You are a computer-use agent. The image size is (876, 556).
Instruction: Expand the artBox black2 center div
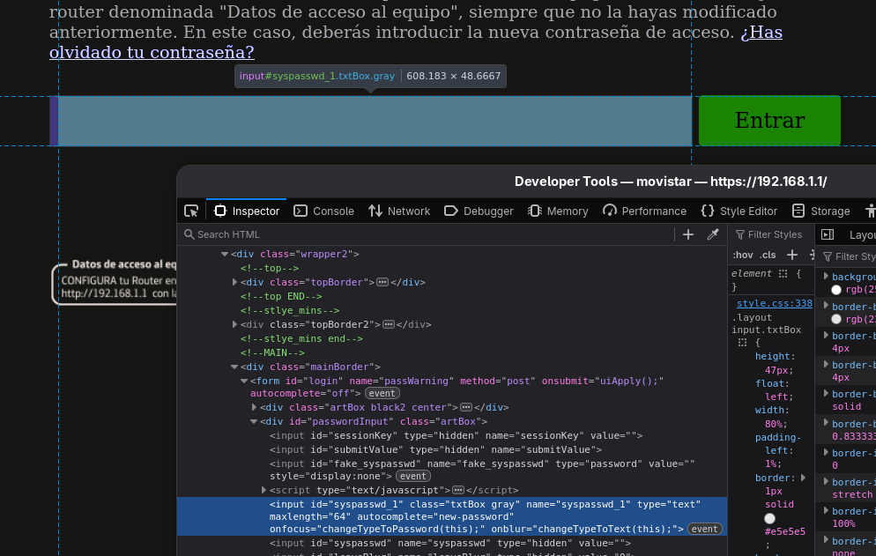[x=255, y=408]
